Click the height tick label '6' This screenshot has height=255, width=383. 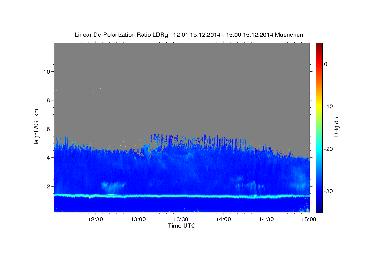point(48,129)
